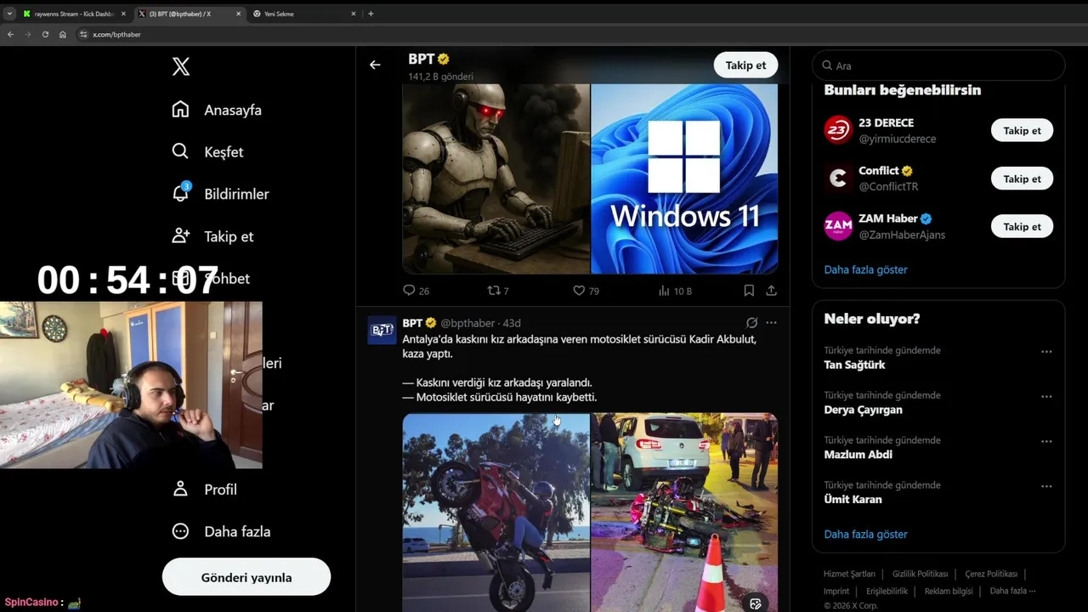Click the Ara search field
1088x612 pixels.
[938, 65]
